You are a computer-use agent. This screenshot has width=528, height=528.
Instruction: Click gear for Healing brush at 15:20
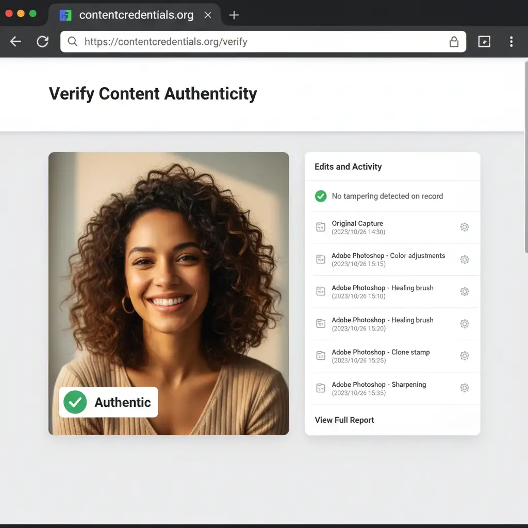(x=465, y=324)
